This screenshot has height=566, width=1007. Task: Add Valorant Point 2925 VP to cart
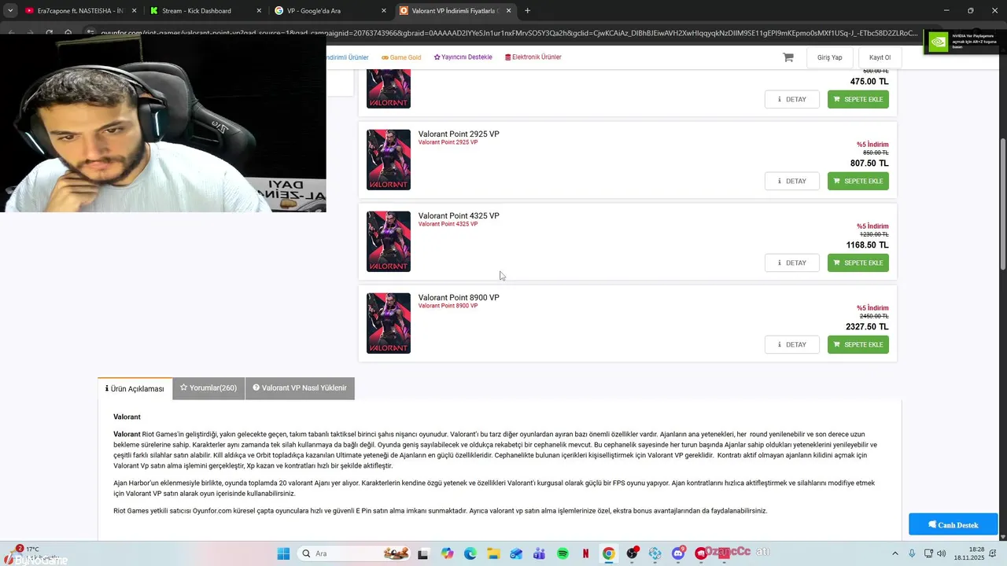tap(858, 181)
